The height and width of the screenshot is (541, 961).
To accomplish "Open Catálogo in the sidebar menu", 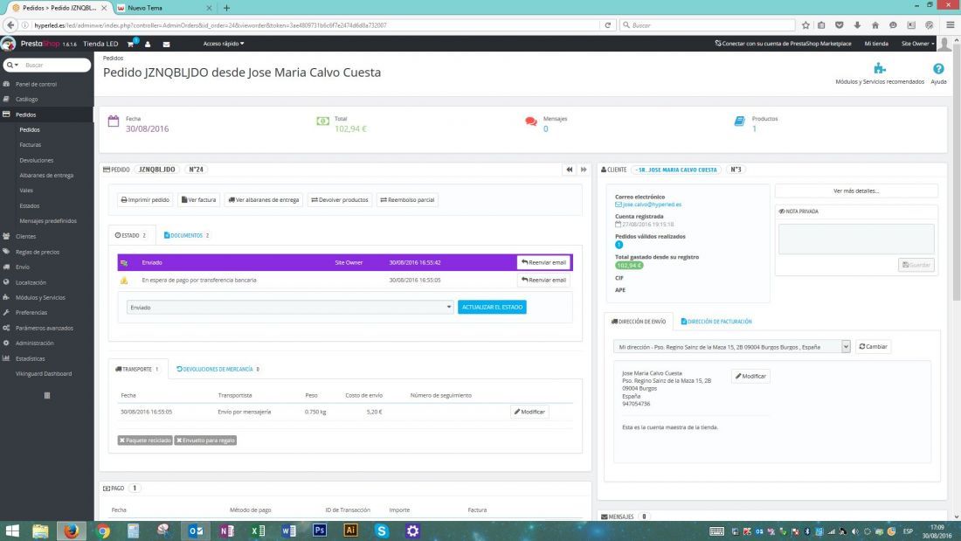I will point(26,100).
